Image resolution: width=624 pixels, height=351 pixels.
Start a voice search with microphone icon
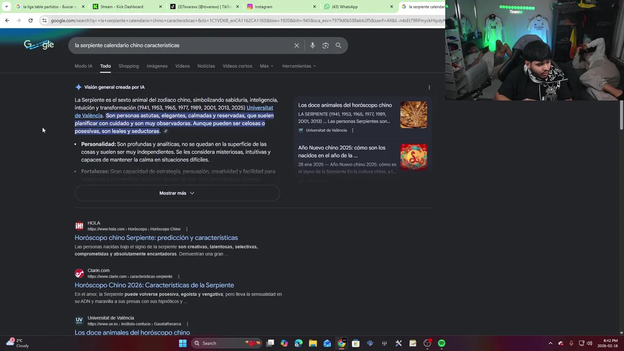(x=312, y=45)
